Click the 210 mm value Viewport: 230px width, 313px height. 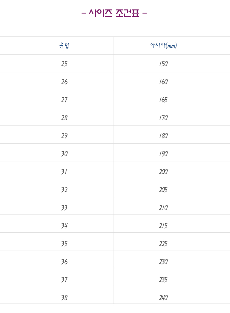164,208
